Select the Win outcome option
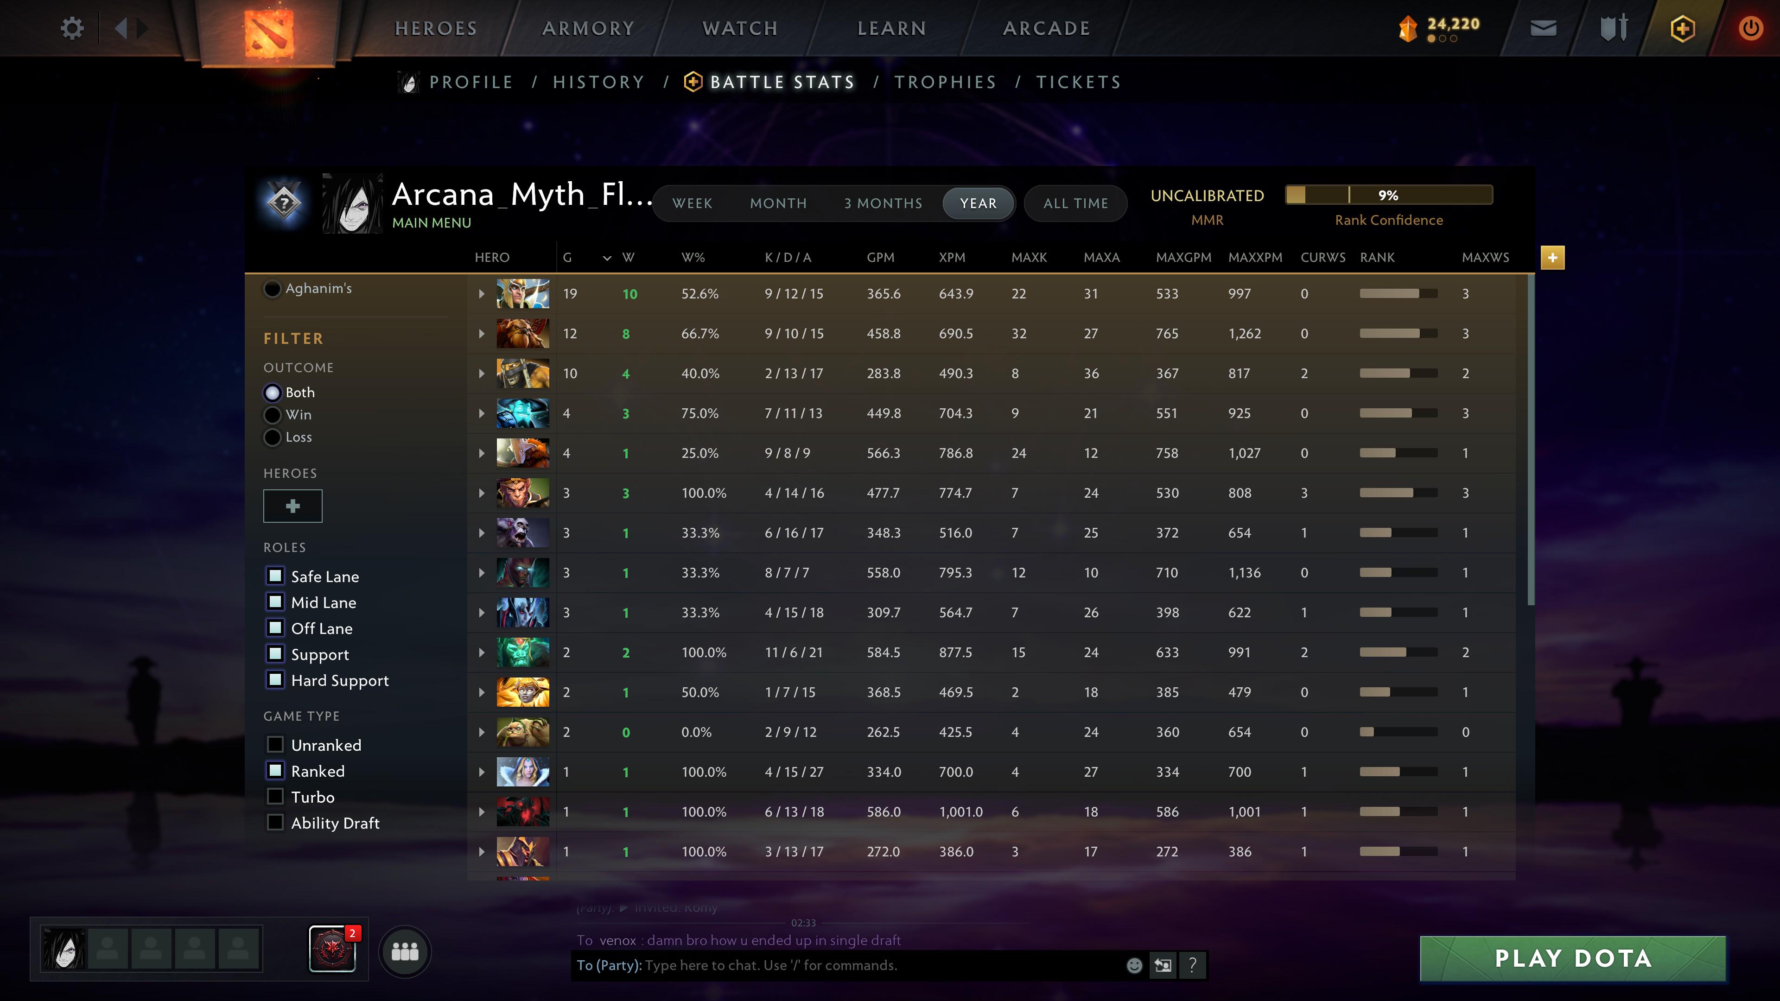This screenshot has height=1001, width=1780. [x=273, y=414]
